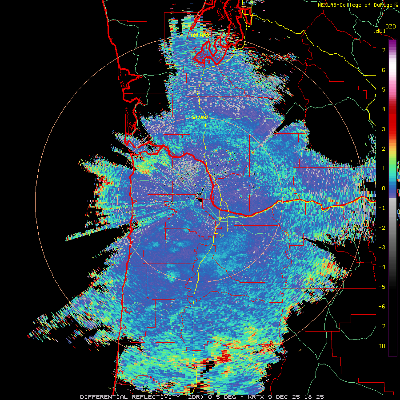
Task: Click the ZDR color scale bar
Action: 392,197
